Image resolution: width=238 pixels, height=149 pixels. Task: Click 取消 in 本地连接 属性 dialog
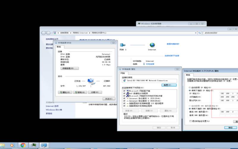tap(173, 128)
